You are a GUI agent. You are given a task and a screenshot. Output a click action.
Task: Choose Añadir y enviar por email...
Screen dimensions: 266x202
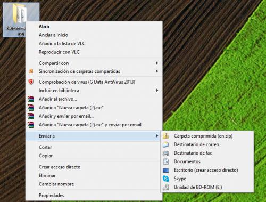click(x=94, y=116)
